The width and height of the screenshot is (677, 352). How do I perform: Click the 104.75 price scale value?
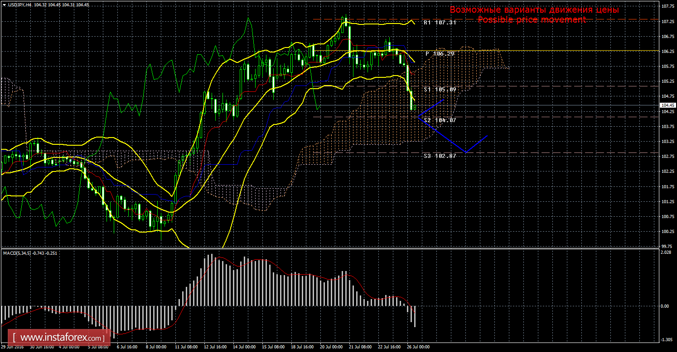click(667, 96)
